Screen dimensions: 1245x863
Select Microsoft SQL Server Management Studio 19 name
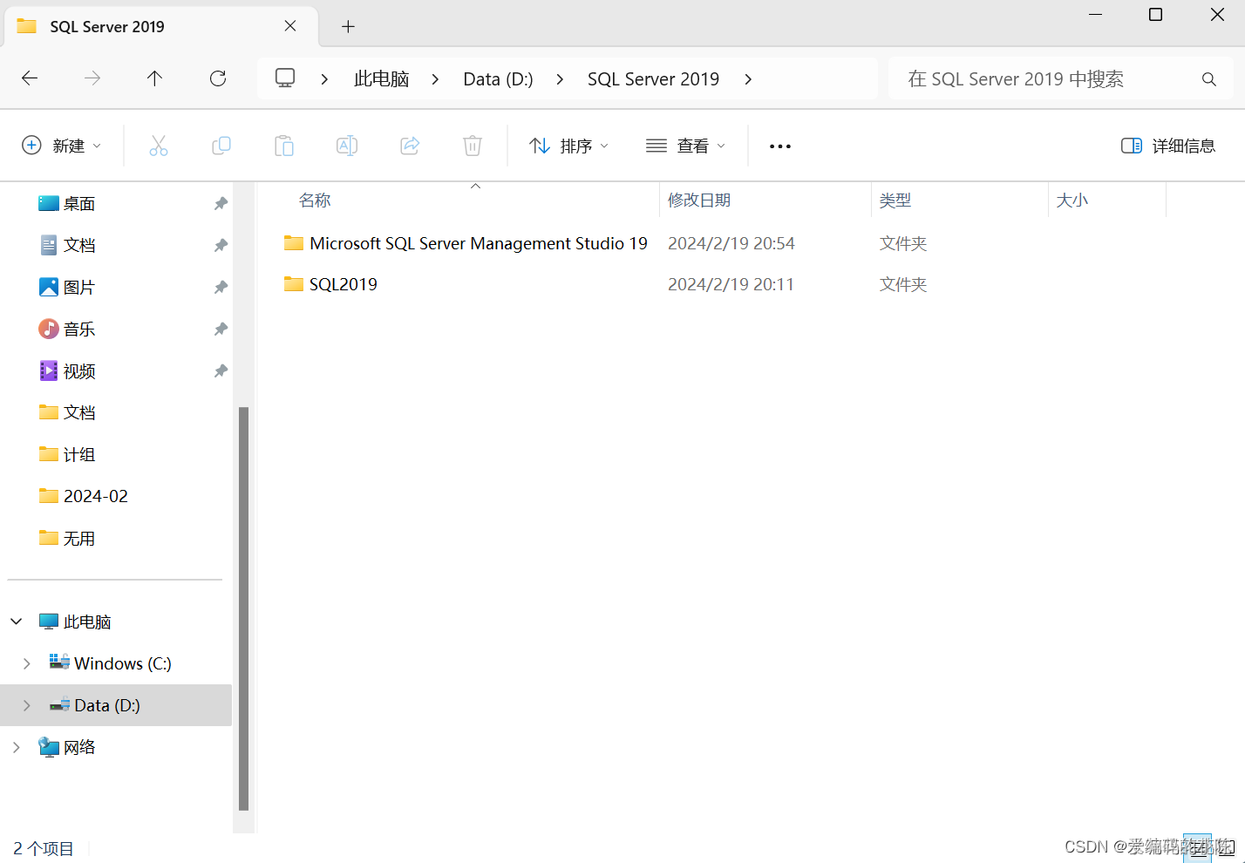479,243
